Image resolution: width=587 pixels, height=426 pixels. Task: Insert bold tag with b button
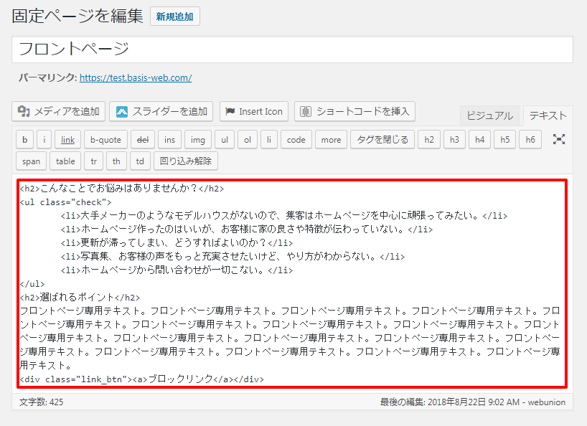(24, 140)
